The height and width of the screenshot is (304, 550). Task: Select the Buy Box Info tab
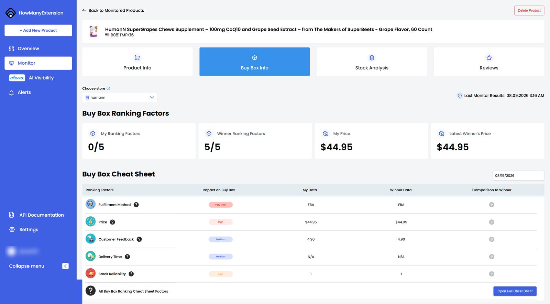[x=254, y=62]
